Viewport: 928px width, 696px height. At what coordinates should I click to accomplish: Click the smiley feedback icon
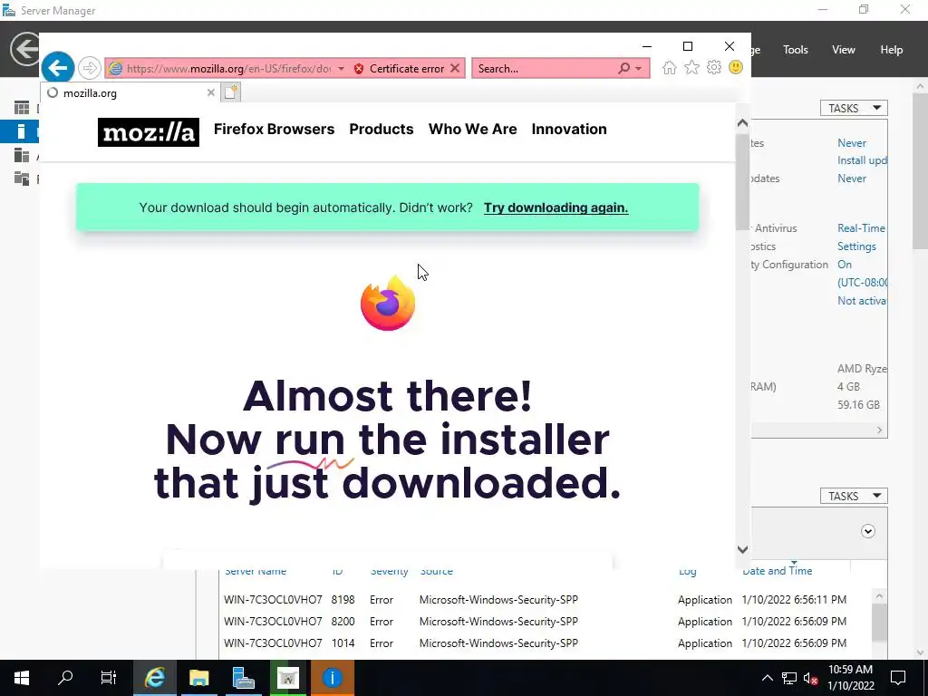pyautogui.click(x=736, y=67)
